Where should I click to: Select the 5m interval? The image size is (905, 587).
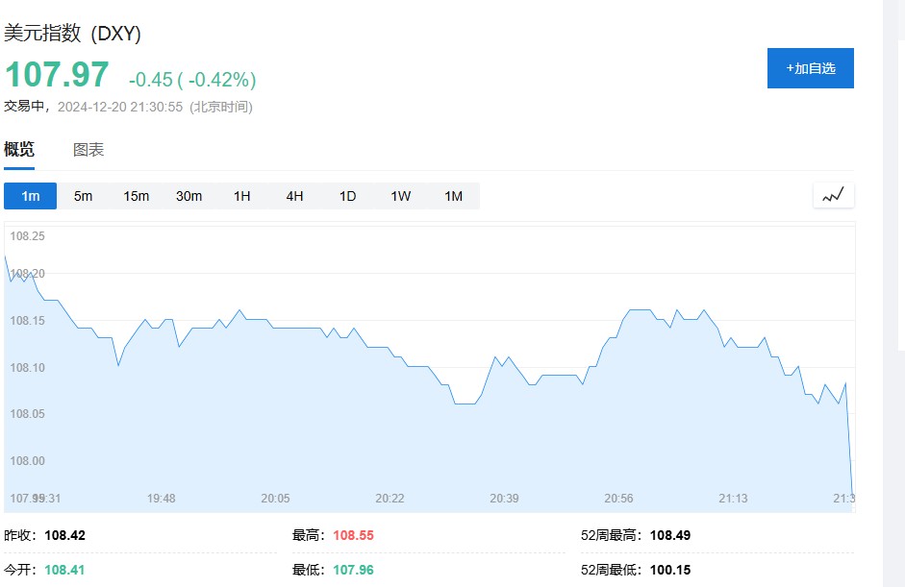[83, 196]
